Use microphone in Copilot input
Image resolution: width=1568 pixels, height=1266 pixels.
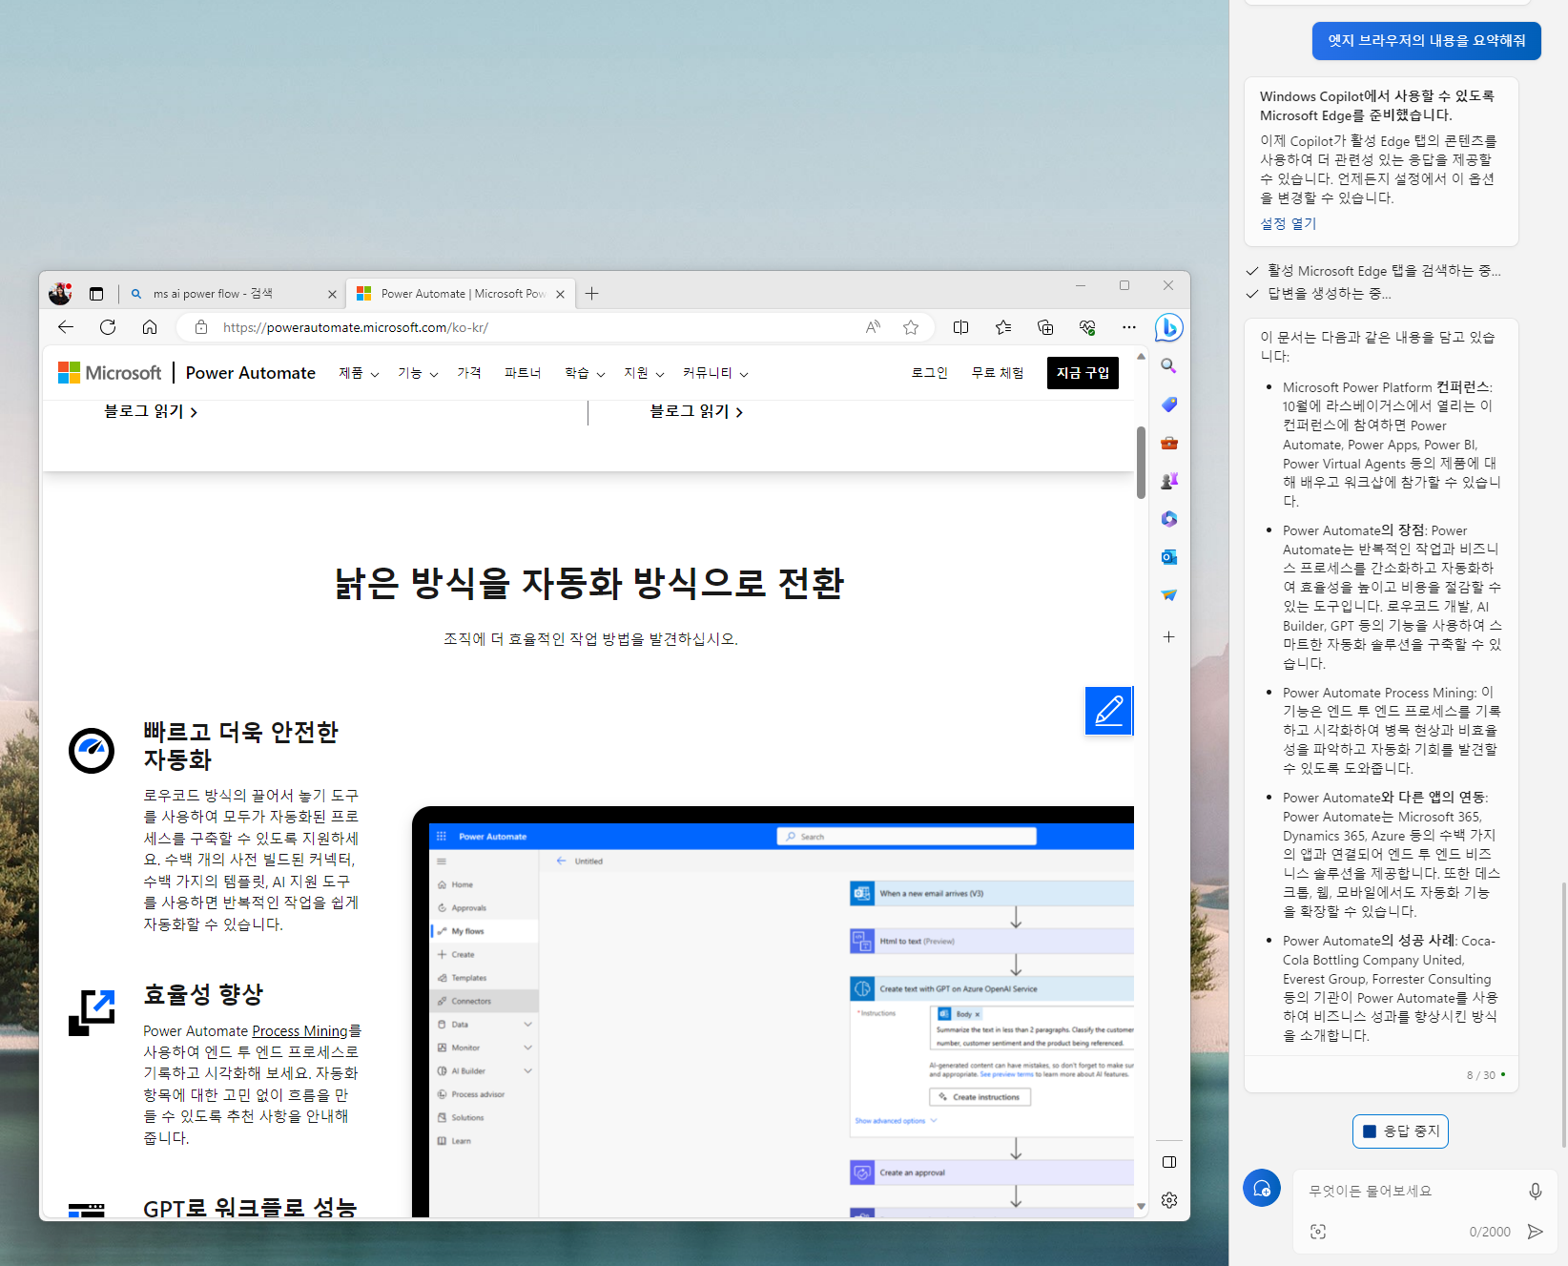tap(1535, 1191)
